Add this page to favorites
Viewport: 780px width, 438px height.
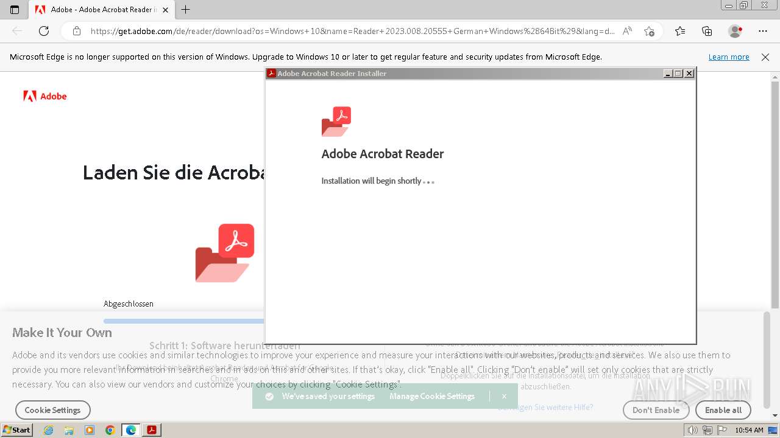coord(649,31)
